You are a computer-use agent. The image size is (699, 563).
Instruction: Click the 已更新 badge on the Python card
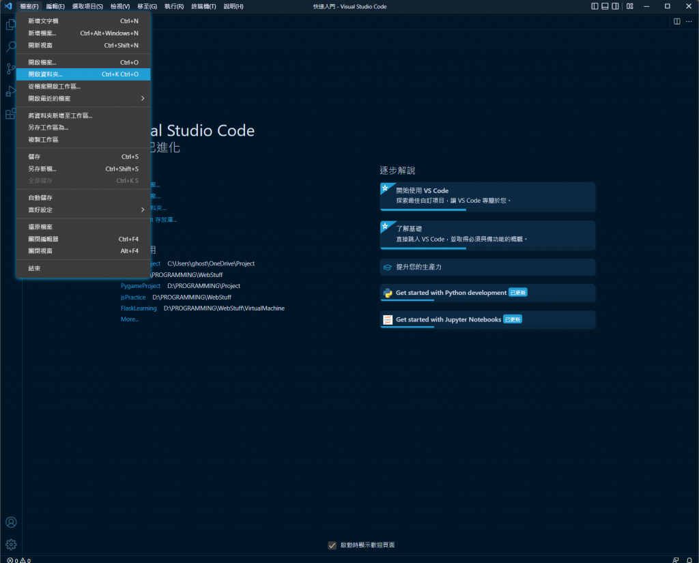[x=518, y=293]
